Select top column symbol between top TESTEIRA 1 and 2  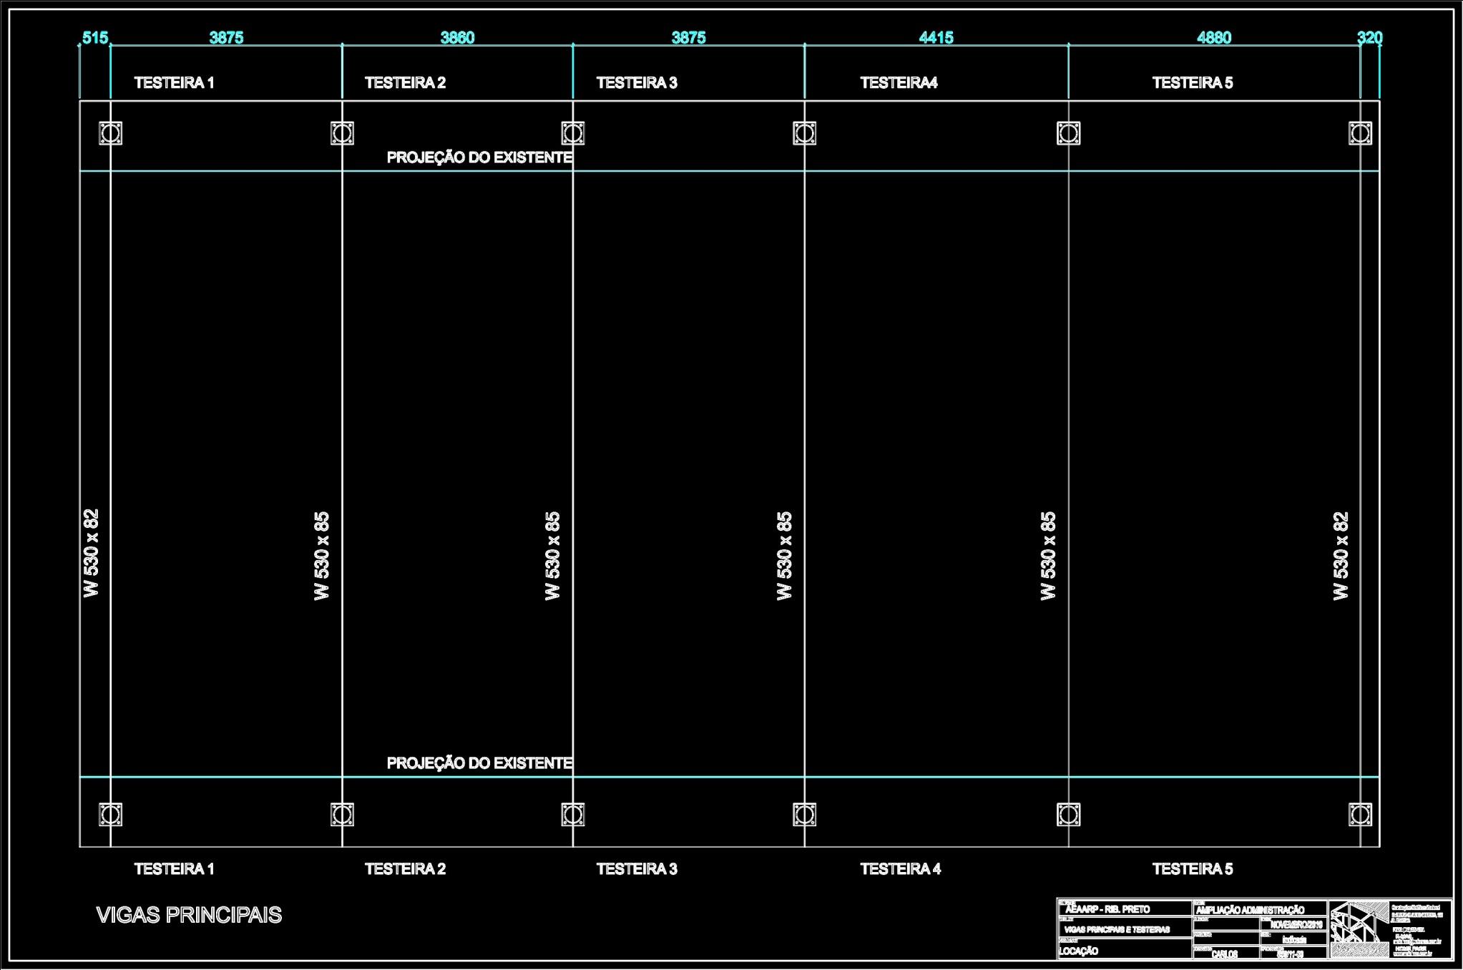[x=342, y=133]
